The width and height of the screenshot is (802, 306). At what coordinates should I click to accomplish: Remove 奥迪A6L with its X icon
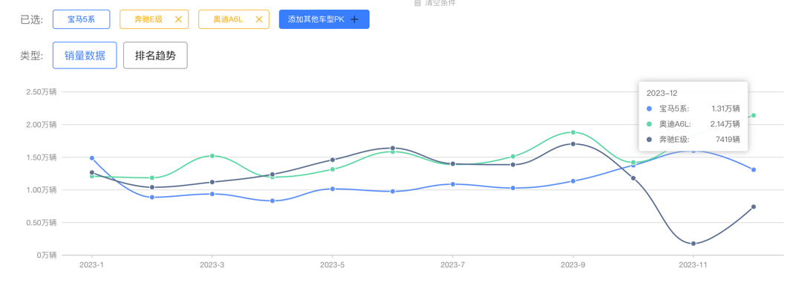point(259,19)
